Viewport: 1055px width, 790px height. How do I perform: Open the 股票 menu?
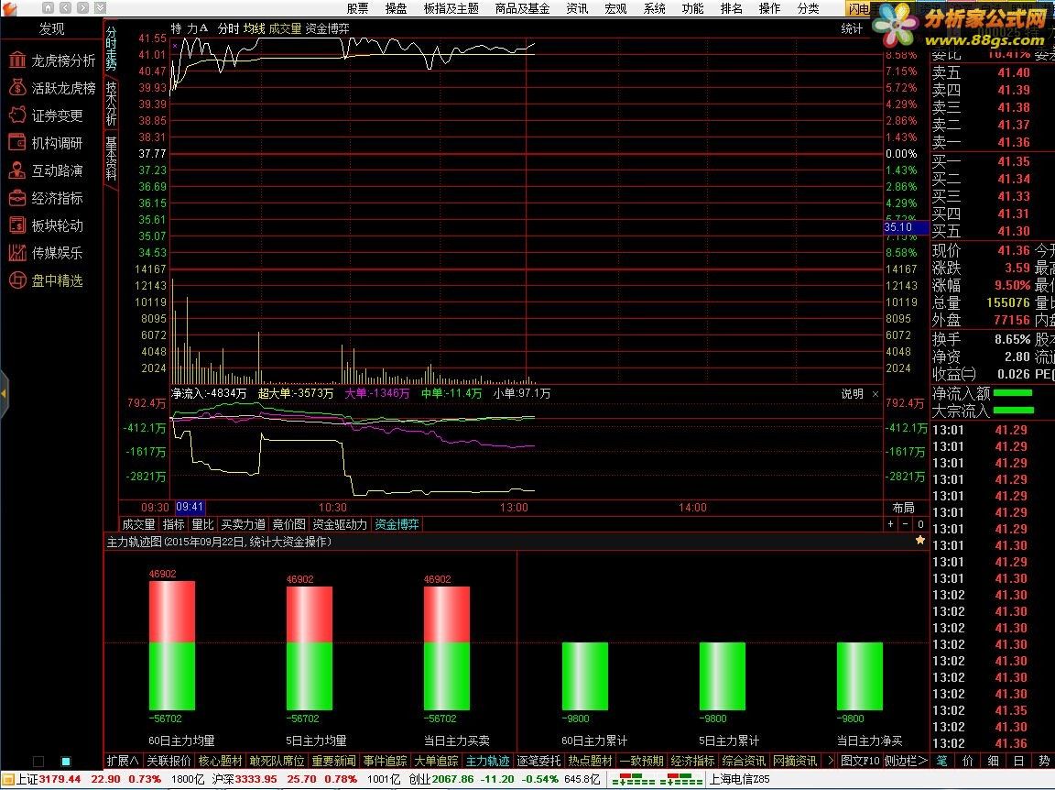click(358, 8)
